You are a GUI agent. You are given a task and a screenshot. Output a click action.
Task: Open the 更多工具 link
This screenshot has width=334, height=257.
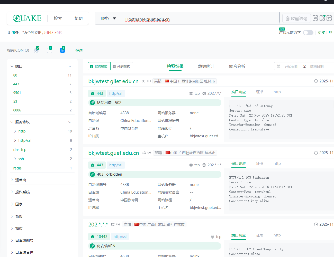[325, 33]
